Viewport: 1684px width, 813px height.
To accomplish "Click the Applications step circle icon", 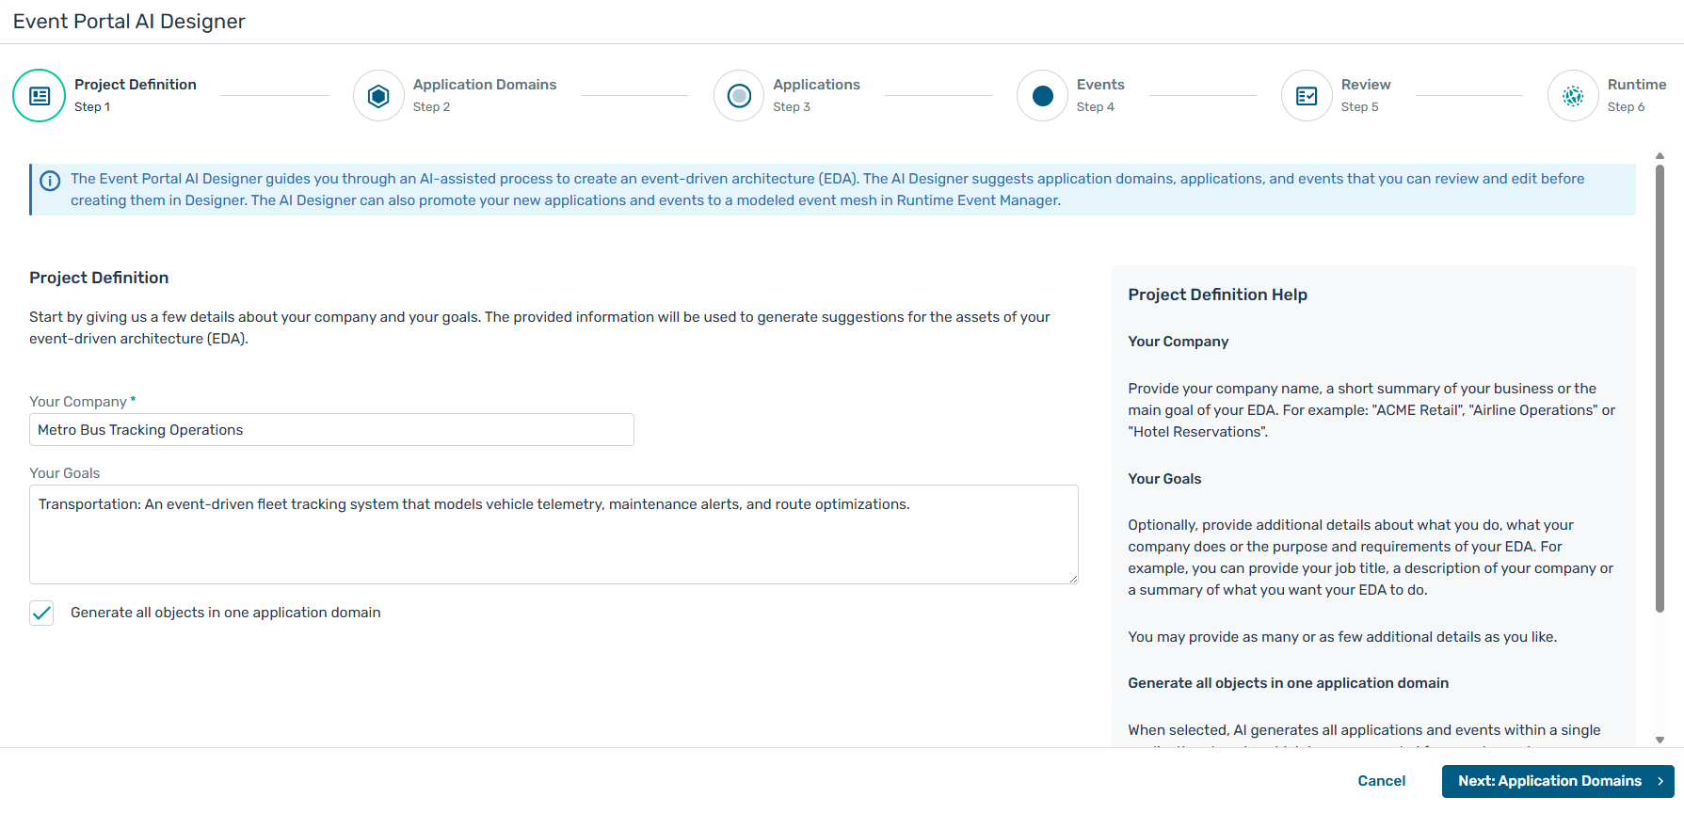I will coord(739,96).
